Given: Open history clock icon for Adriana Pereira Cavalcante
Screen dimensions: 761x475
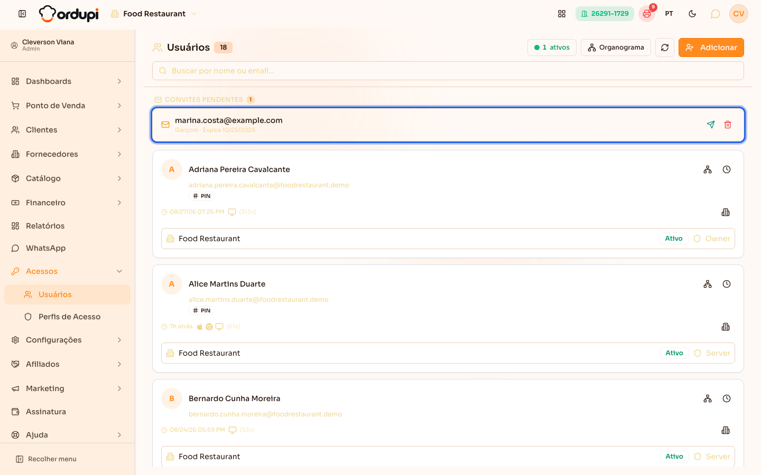Looking at the screenshot, I should click(x=727, y=169).
